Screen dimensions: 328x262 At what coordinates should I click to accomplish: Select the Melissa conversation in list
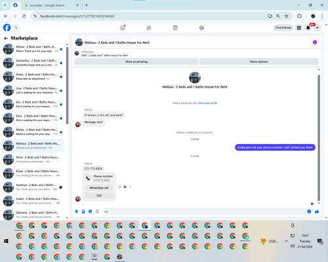click(33, 145)
